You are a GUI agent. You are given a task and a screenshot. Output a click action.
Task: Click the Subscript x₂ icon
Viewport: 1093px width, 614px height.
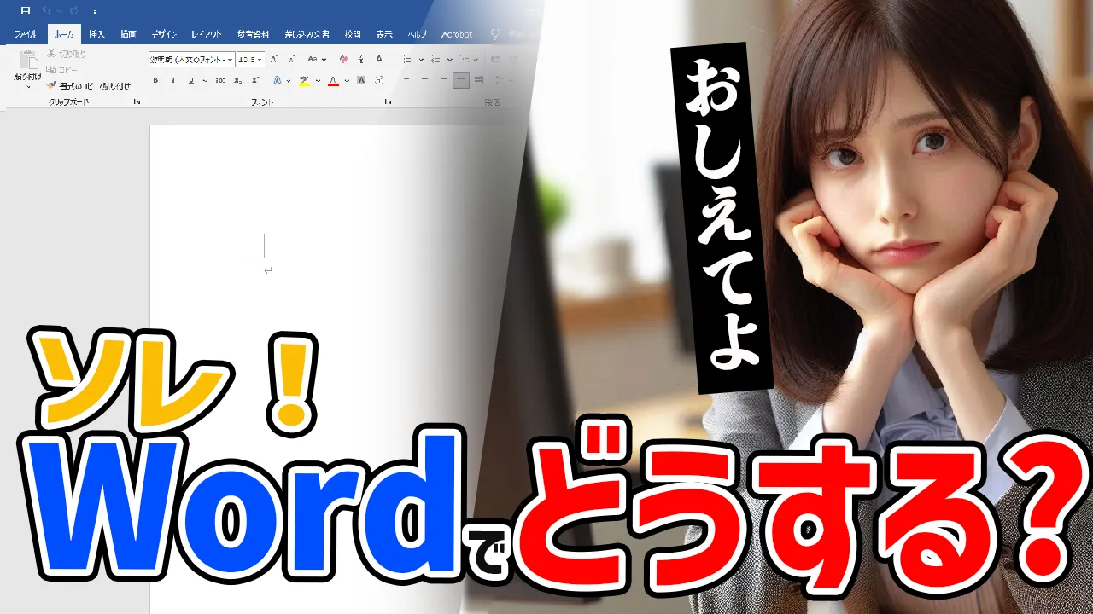point(238,81)
